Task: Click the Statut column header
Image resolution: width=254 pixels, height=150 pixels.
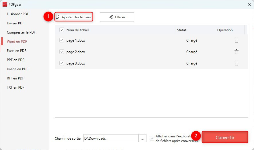Action: (181, 30)
